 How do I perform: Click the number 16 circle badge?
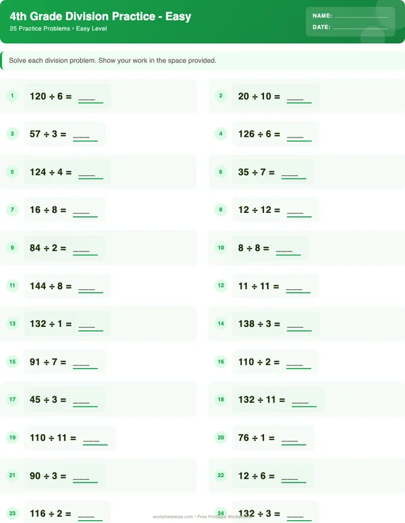[221, 362]
